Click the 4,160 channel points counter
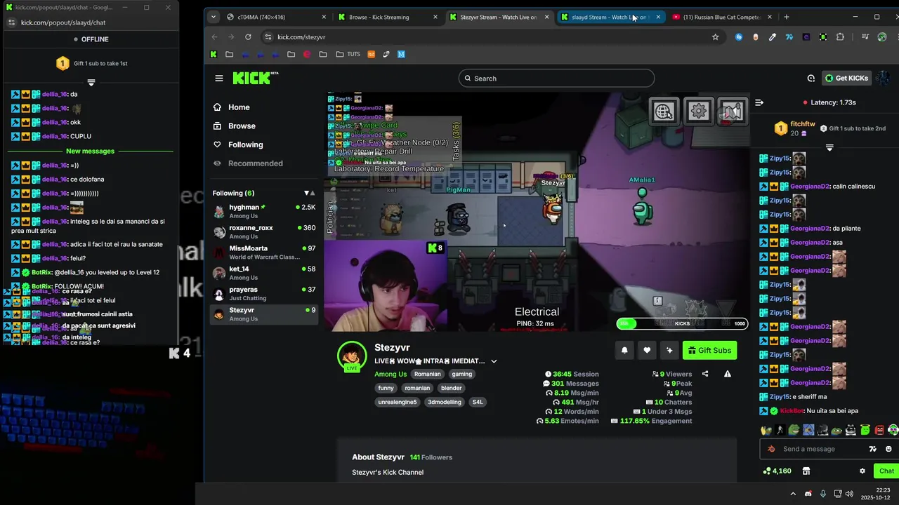This screenshot has height=505, width=899. pyautogui.click(x=777, y=471)
